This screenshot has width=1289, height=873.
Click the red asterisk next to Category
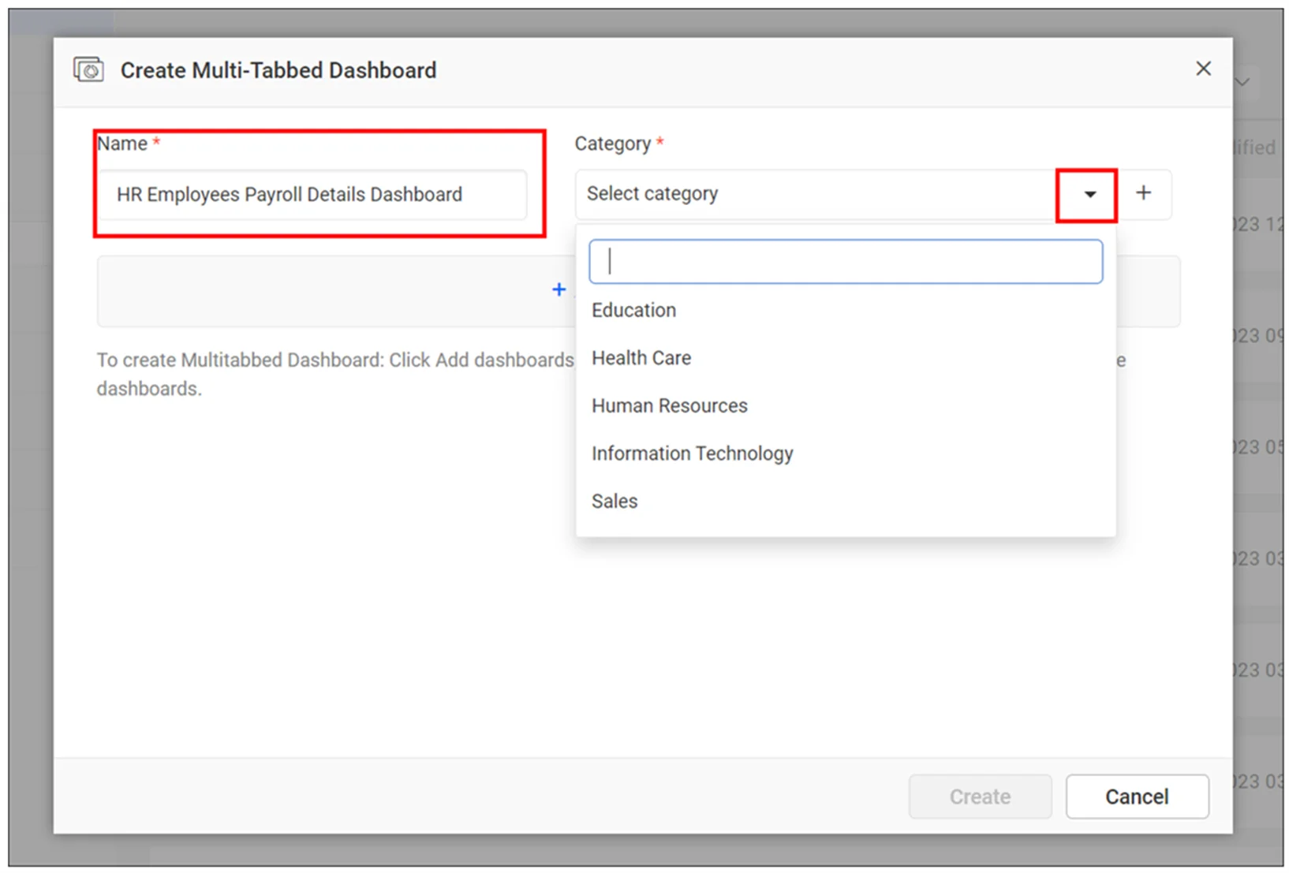coord(659,141)
